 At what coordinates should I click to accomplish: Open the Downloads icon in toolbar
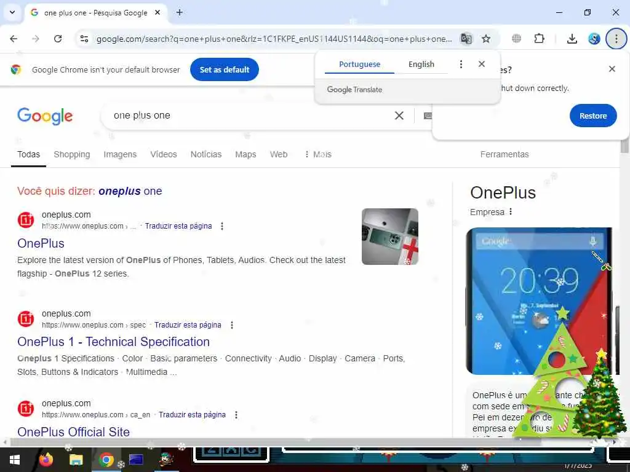tap(572, 39)
